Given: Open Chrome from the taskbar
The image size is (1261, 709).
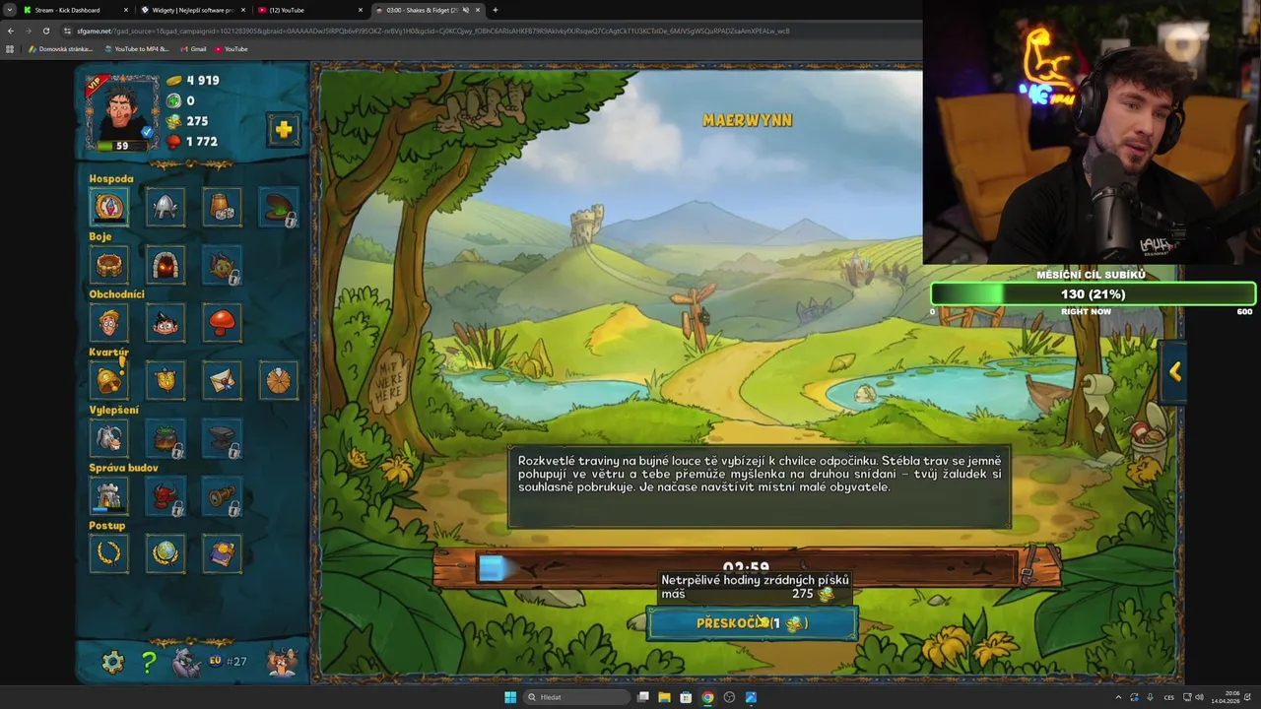Looking at the screenshot, I should coord(707,697).
